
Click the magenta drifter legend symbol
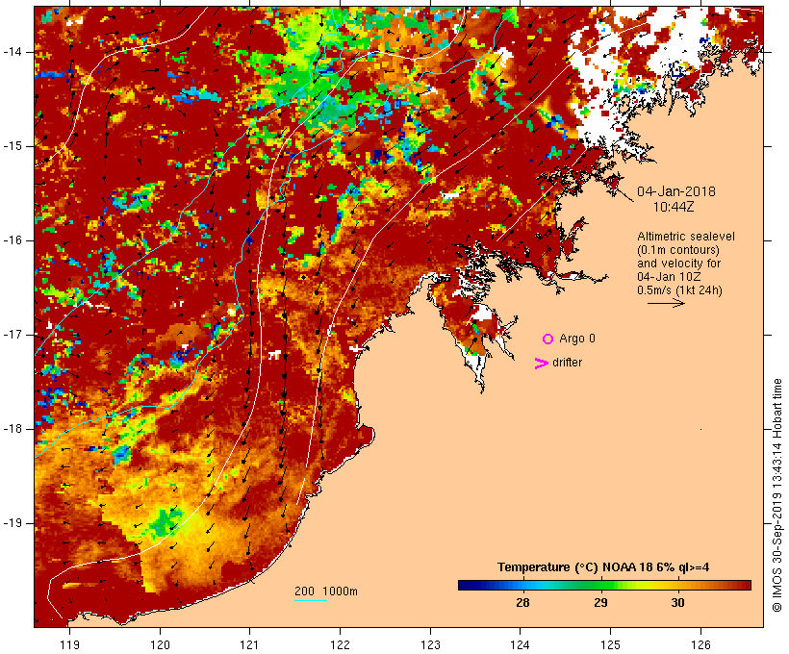pos(541,364)
